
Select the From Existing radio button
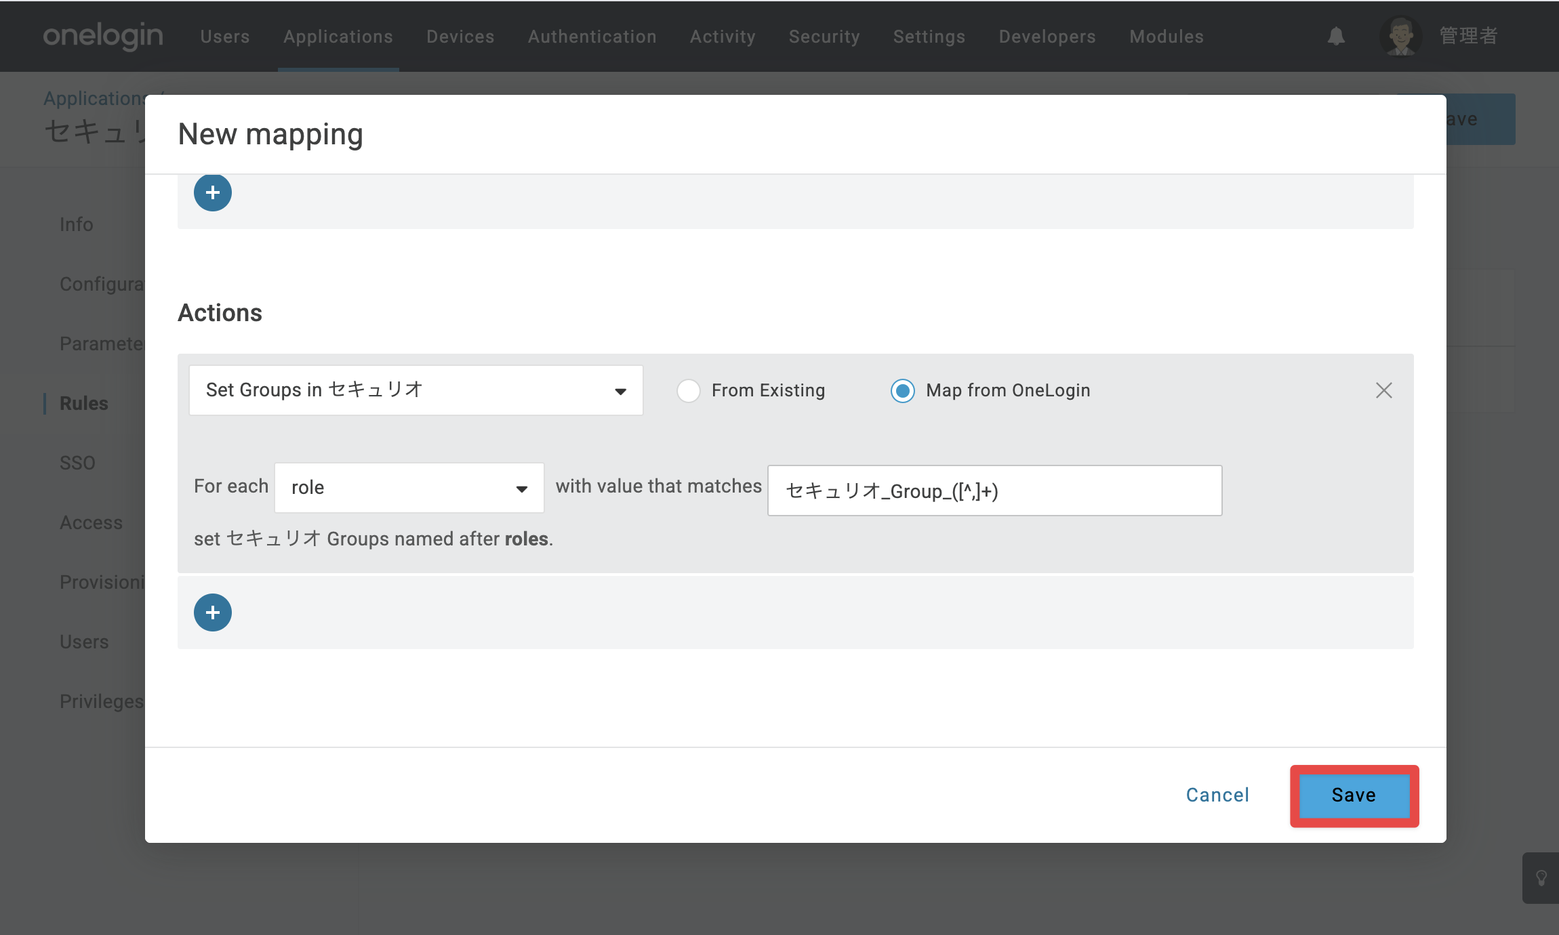689,391
